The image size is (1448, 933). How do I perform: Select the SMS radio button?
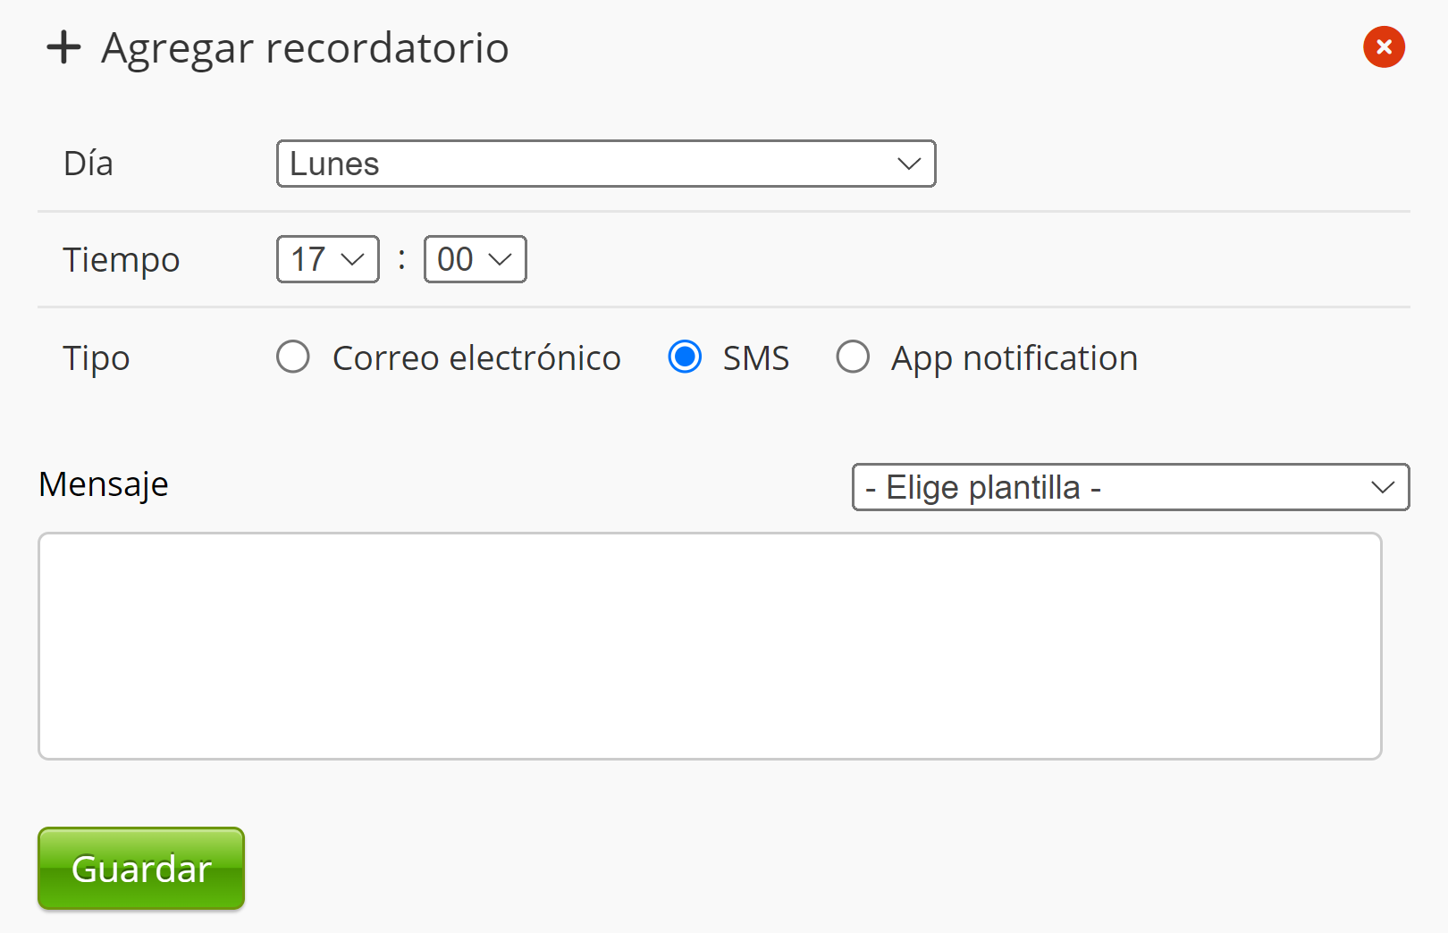[x=685, y=357]
